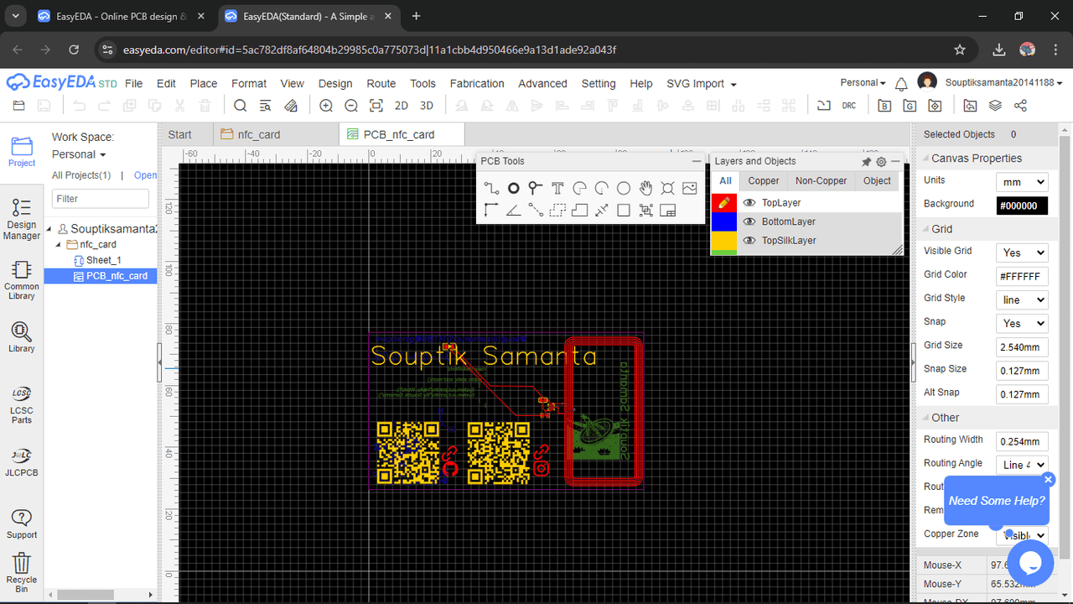Pick the Image insert tool in PCB Tools
Viewport: 1073px width, 604px height.
(689, 189)
